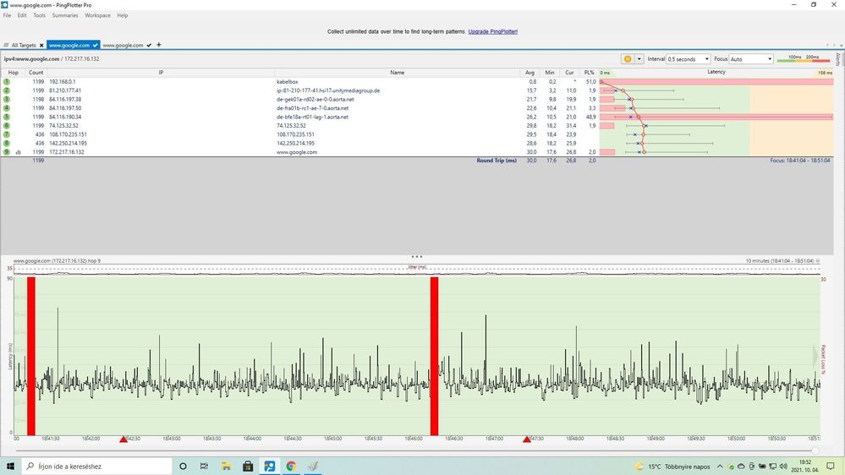
Task: Open the Alerts side panel
Action: pos(838,59)
